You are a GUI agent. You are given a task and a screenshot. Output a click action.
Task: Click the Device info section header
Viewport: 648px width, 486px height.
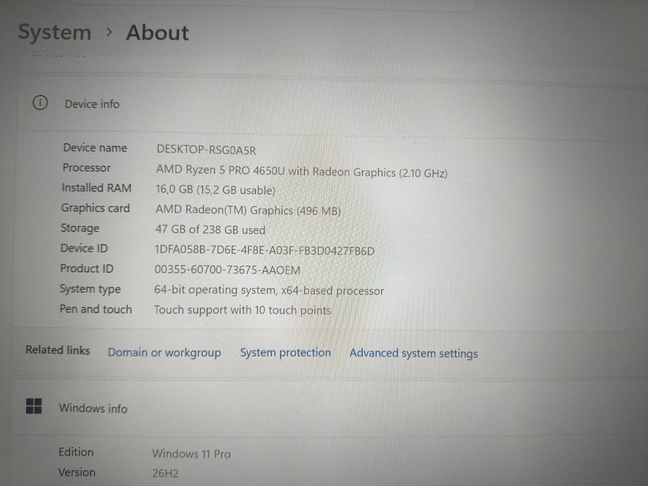click(x=92, y=104)
